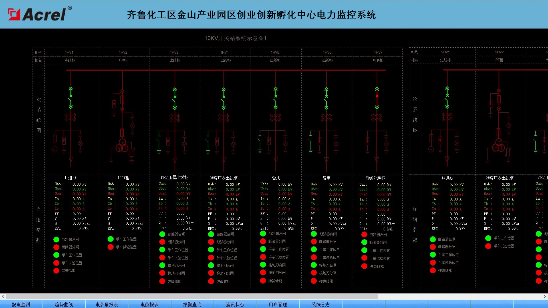Open 通讯状态 page
The height and width of the screenshot is (308, 548).
point(235,304)
